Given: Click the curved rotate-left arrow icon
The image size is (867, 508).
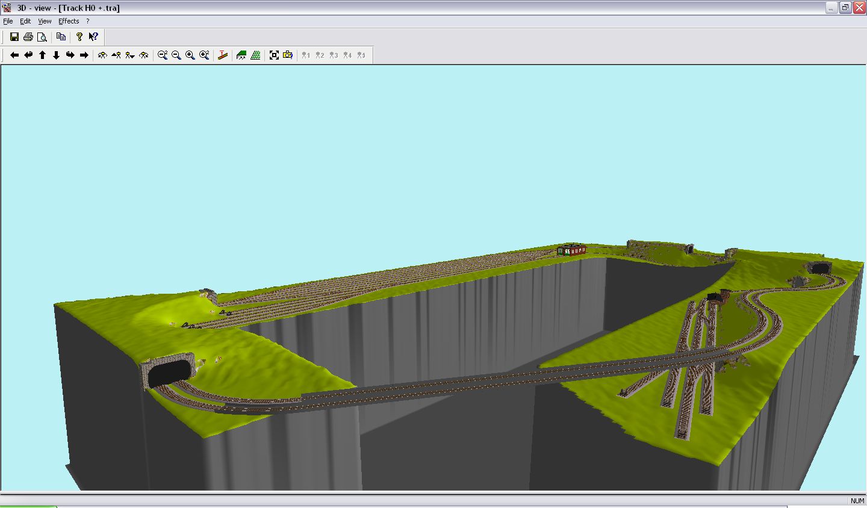Looking at the screenshot, I should coord(28,55).
